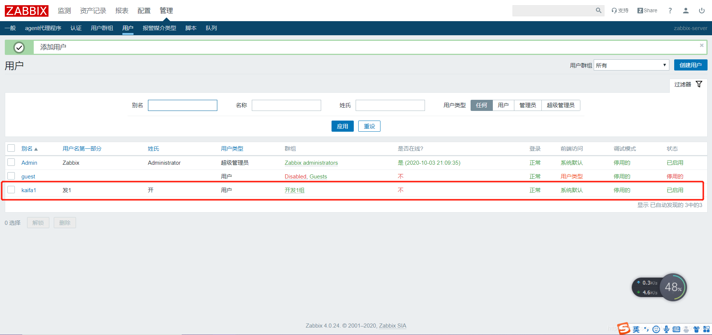Screen dimensions: 712x335
Task: Open the 支持 support link
Action: click(620, 10)
